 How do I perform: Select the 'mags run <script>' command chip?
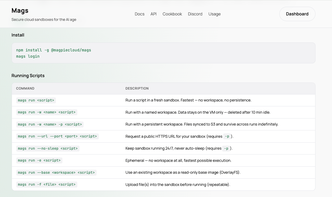pos(36,100)
